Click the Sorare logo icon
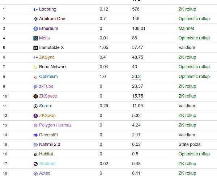Image resolution: width=217 pixels, height=176 pixels. [x=35, y=106]
